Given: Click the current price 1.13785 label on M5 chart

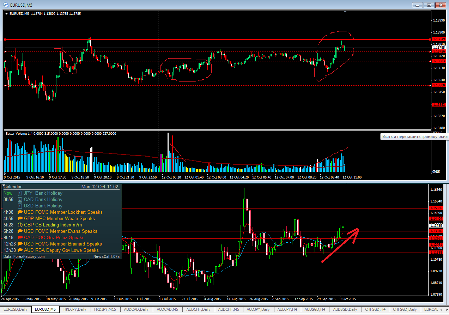Looking at the screenshot, I should [x=439, y=47].
